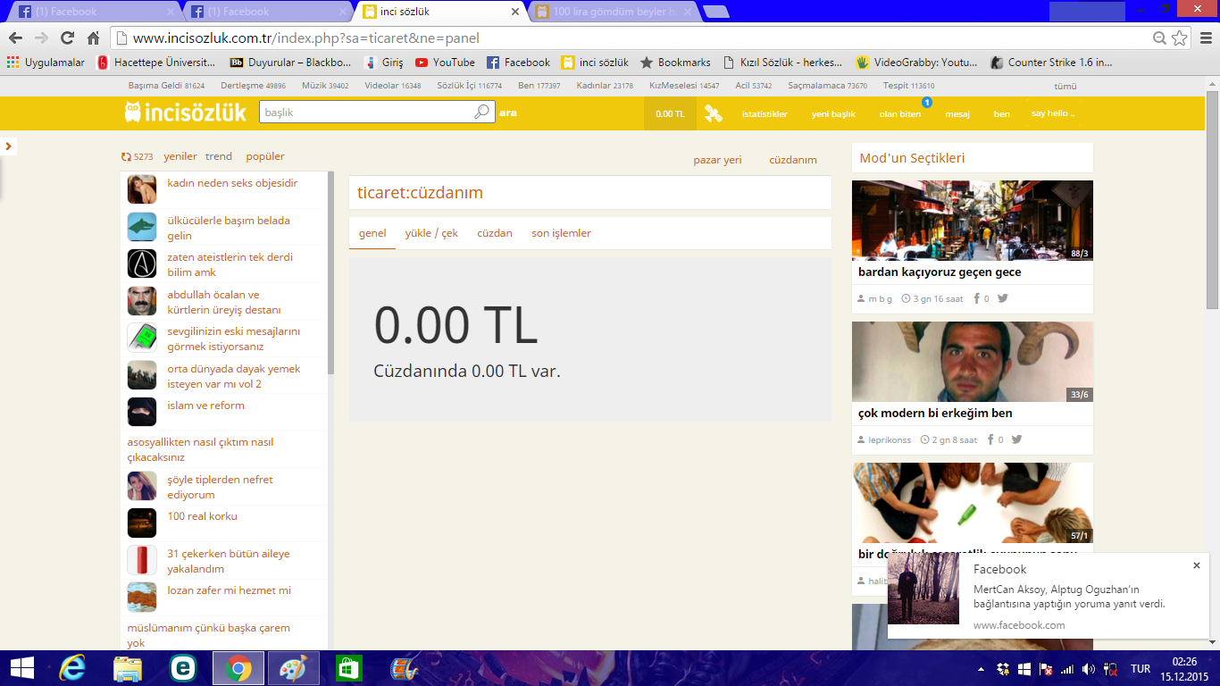Open son işlemler tab
Screen dimensions: 1220x686
tap(561, 233)
